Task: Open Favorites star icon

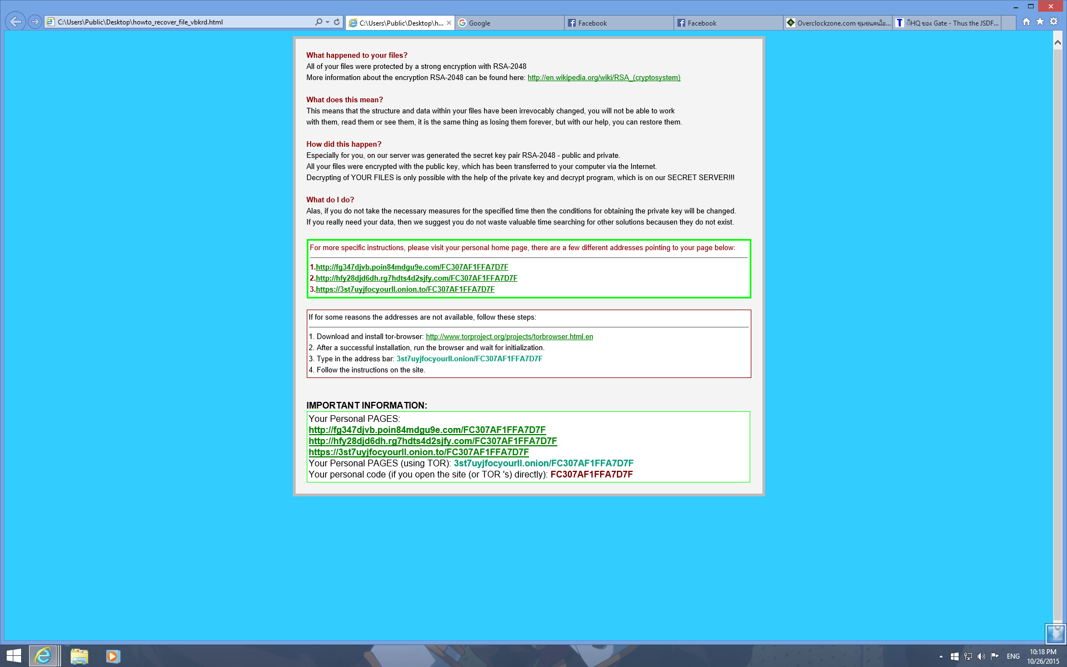Action: tap(1040, 22)
